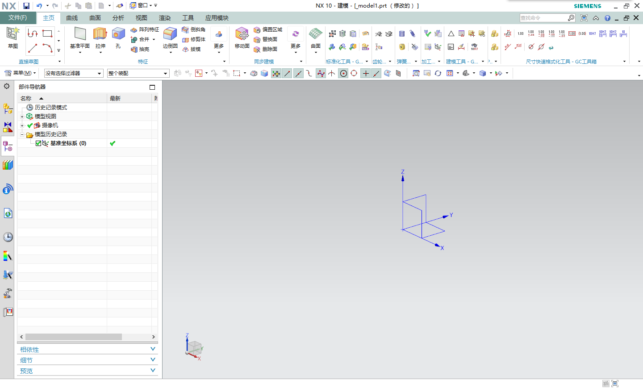Select 修剪体 trim body

tap(194, 39)
